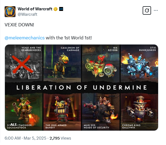Open the @Warcraft handle link
The width and height of the screenshot is (166, 145).
tap(27, 14)
